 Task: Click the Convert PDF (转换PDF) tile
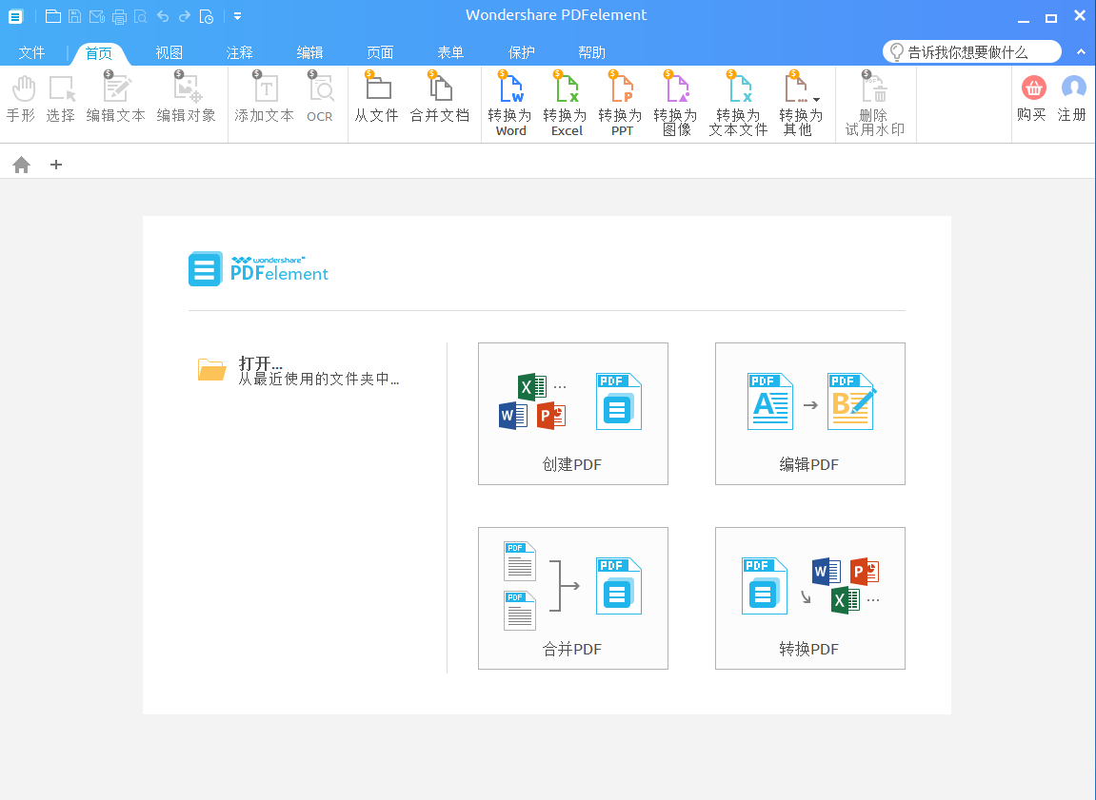tap(809, 598)
